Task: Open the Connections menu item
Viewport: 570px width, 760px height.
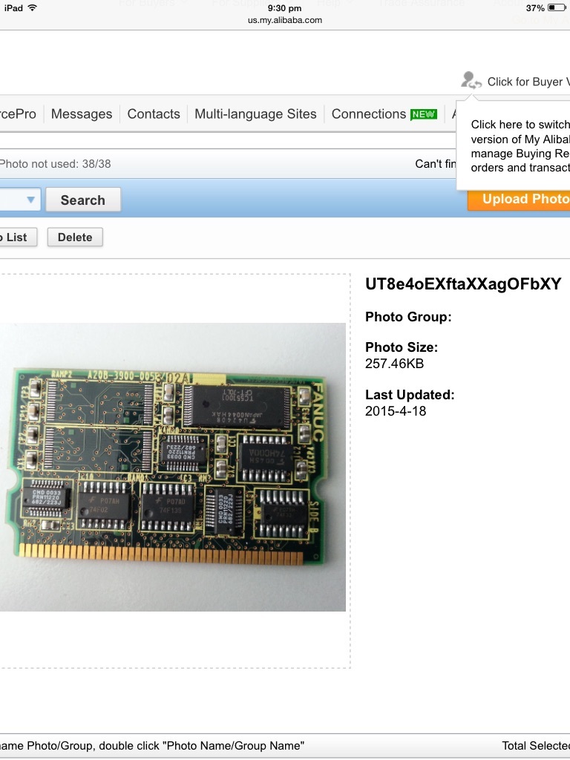Action: [368, 114]
